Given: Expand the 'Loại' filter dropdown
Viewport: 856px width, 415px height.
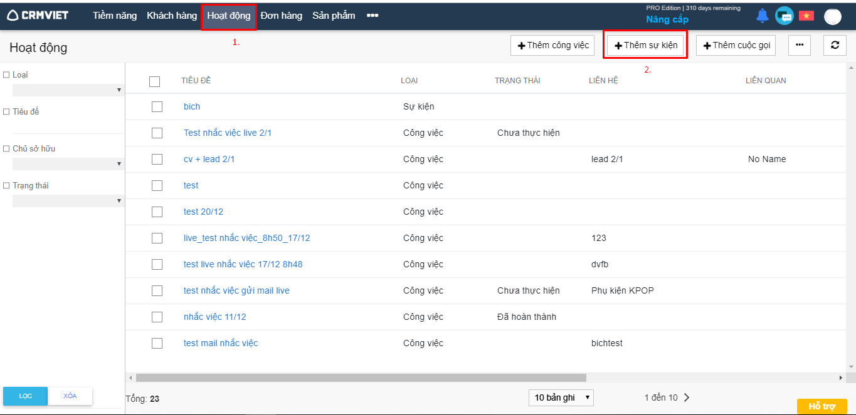Looking at the screenshot, I should 68,90.
